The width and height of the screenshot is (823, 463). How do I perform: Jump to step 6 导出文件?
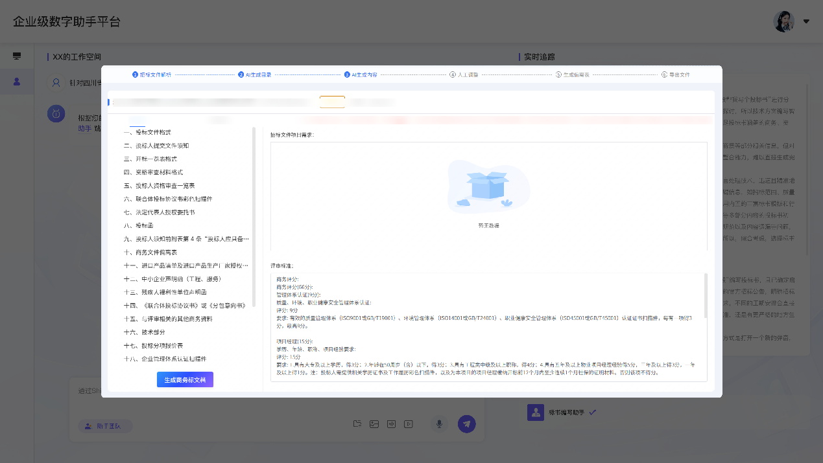click(675, 74)
